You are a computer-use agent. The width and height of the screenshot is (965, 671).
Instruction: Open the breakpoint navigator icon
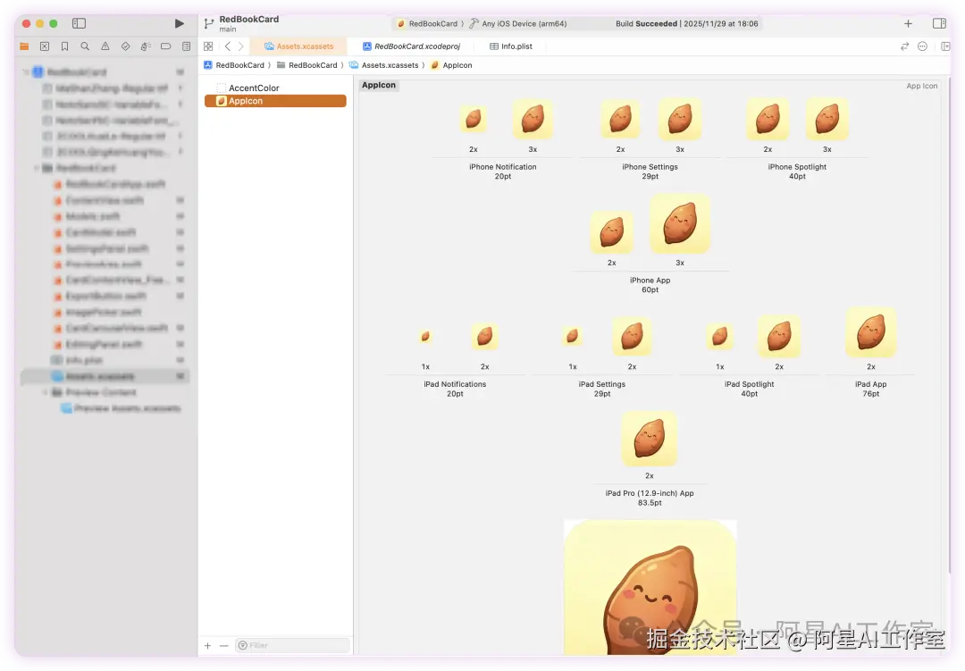(165, 46)
